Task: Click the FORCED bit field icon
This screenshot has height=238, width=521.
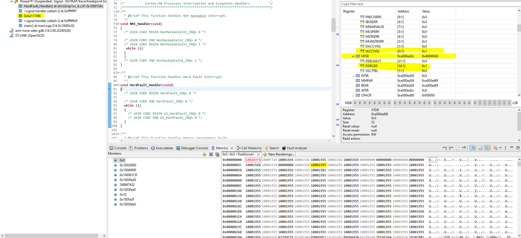Action: click(362, 66)
